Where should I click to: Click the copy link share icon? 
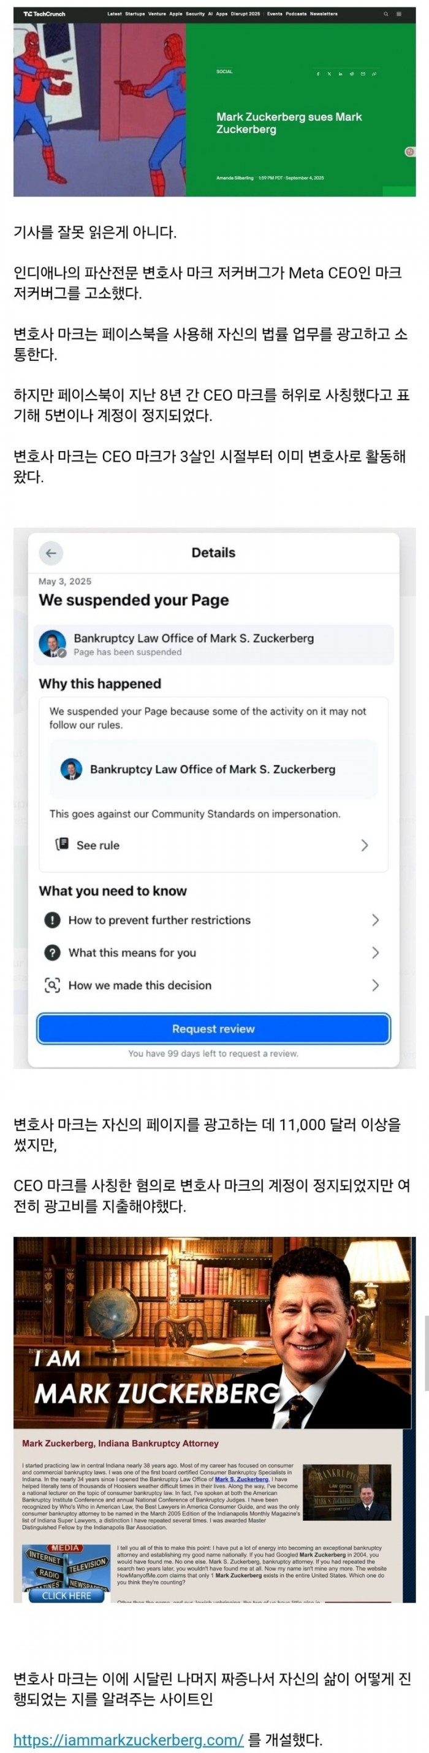point(374,74)
